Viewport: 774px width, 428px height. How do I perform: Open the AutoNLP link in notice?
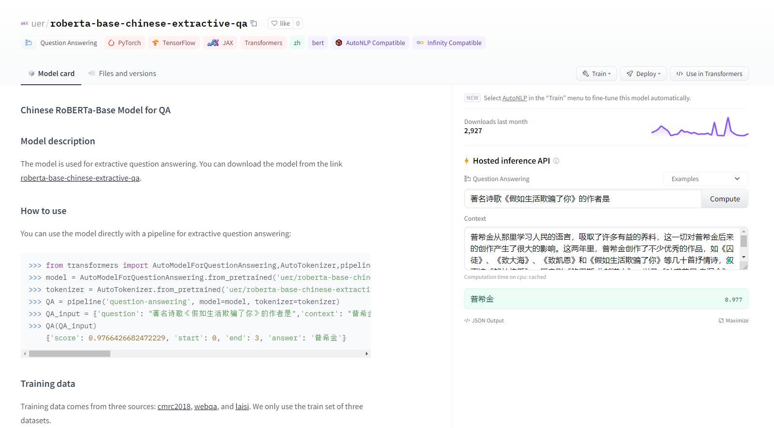click(x=515, y=98)
